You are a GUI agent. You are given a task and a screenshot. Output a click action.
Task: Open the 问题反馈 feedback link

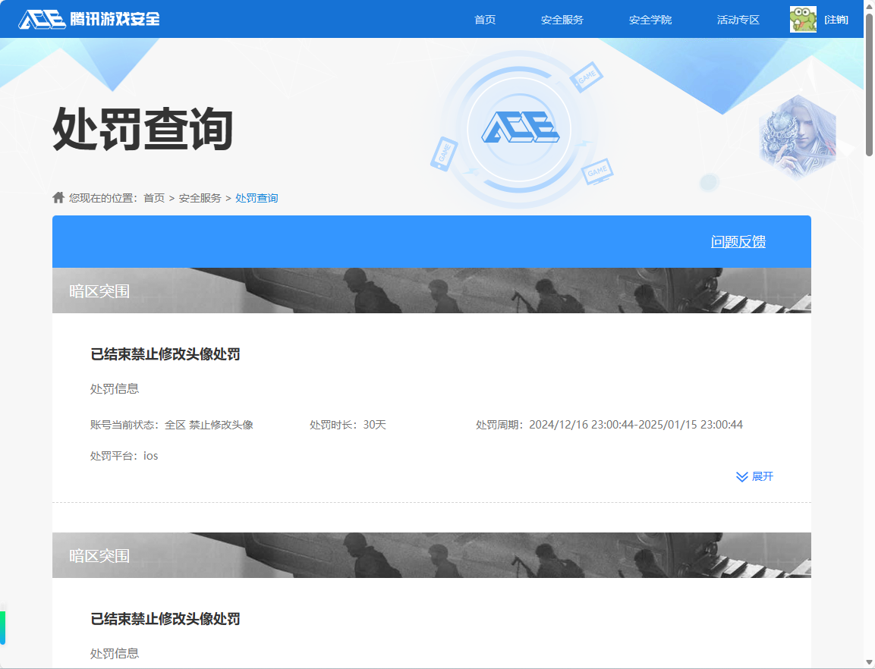(738, 242)
